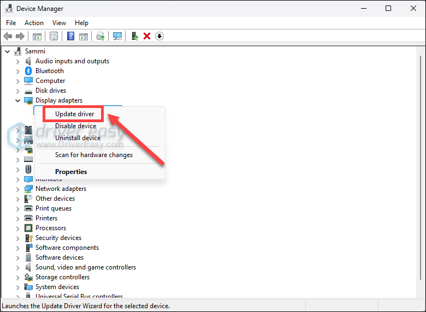
Task: Select the Processors tree item
Action: click(x=51, y=228)
